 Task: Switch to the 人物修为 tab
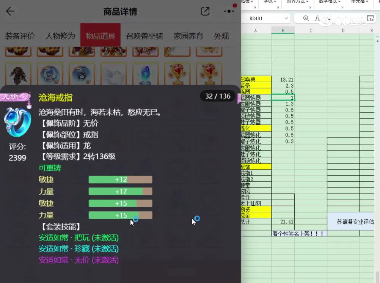click(x=60, y=36)
